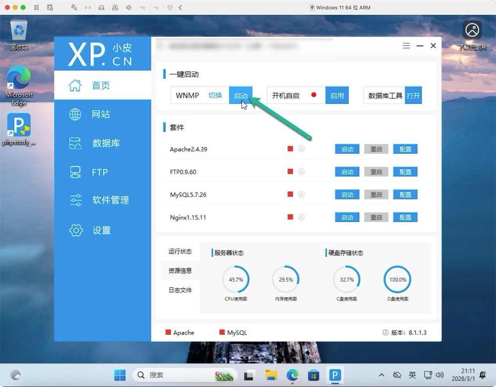Click the 版本: 8.1.1.3 text
Viewport: 496px width, 387px height.
[409, 333]
